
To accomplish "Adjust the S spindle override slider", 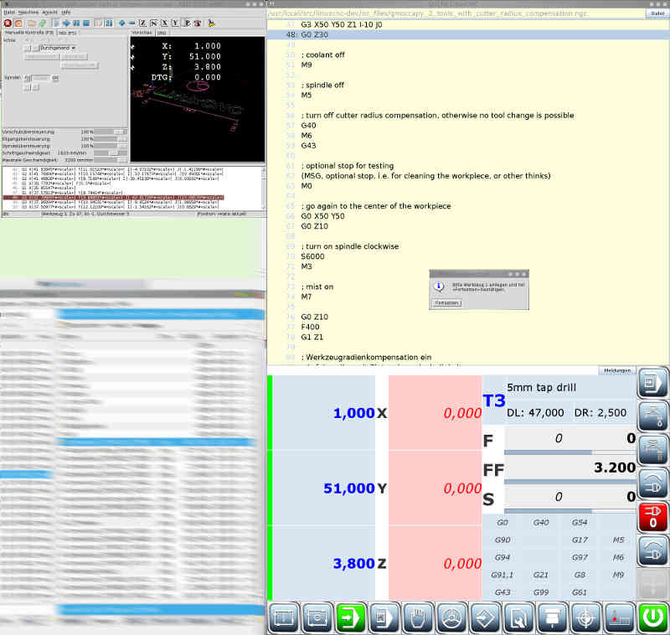I will pyautogui.click(x=570, y=511).
